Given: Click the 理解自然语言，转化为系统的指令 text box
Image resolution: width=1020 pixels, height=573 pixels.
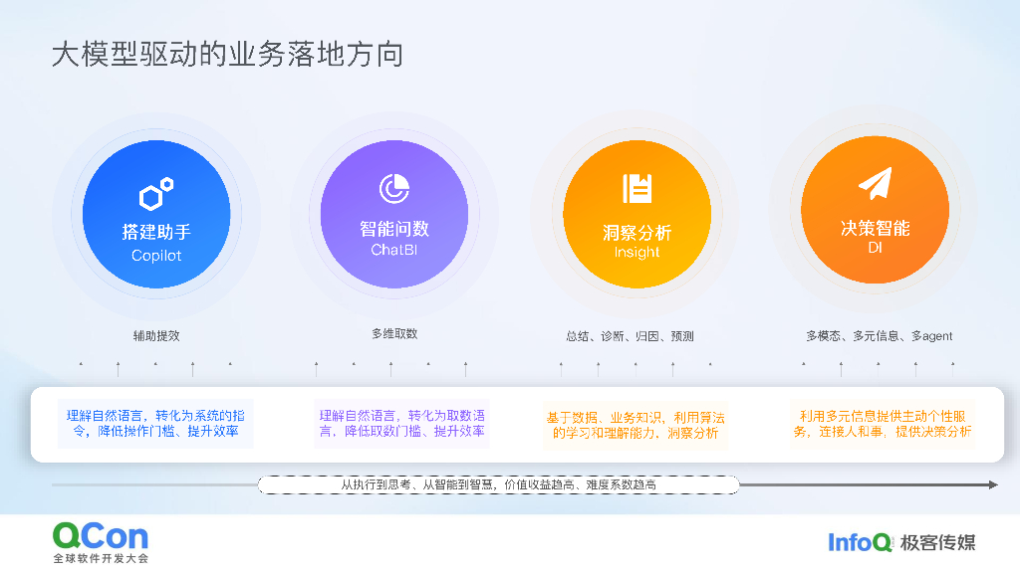Looking at the screenshot, I should [154, 423].
